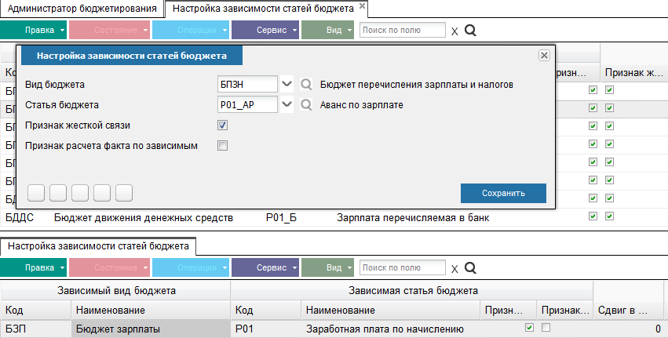The image size is (668, 338).
Task: Select Бюджет движения денежных средств cell
Action: tap(144, 218)
